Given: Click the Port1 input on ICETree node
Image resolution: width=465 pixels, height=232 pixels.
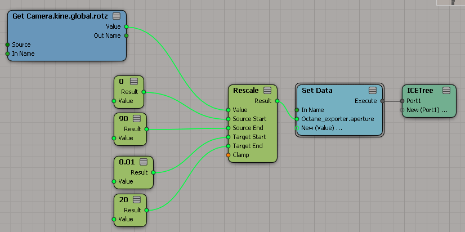Looking at the screenshot, I should (x=402, y=101).
